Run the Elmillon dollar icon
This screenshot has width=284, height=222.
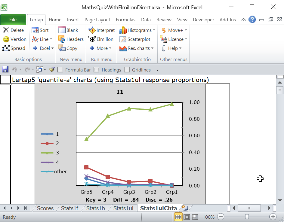point(92,39)
